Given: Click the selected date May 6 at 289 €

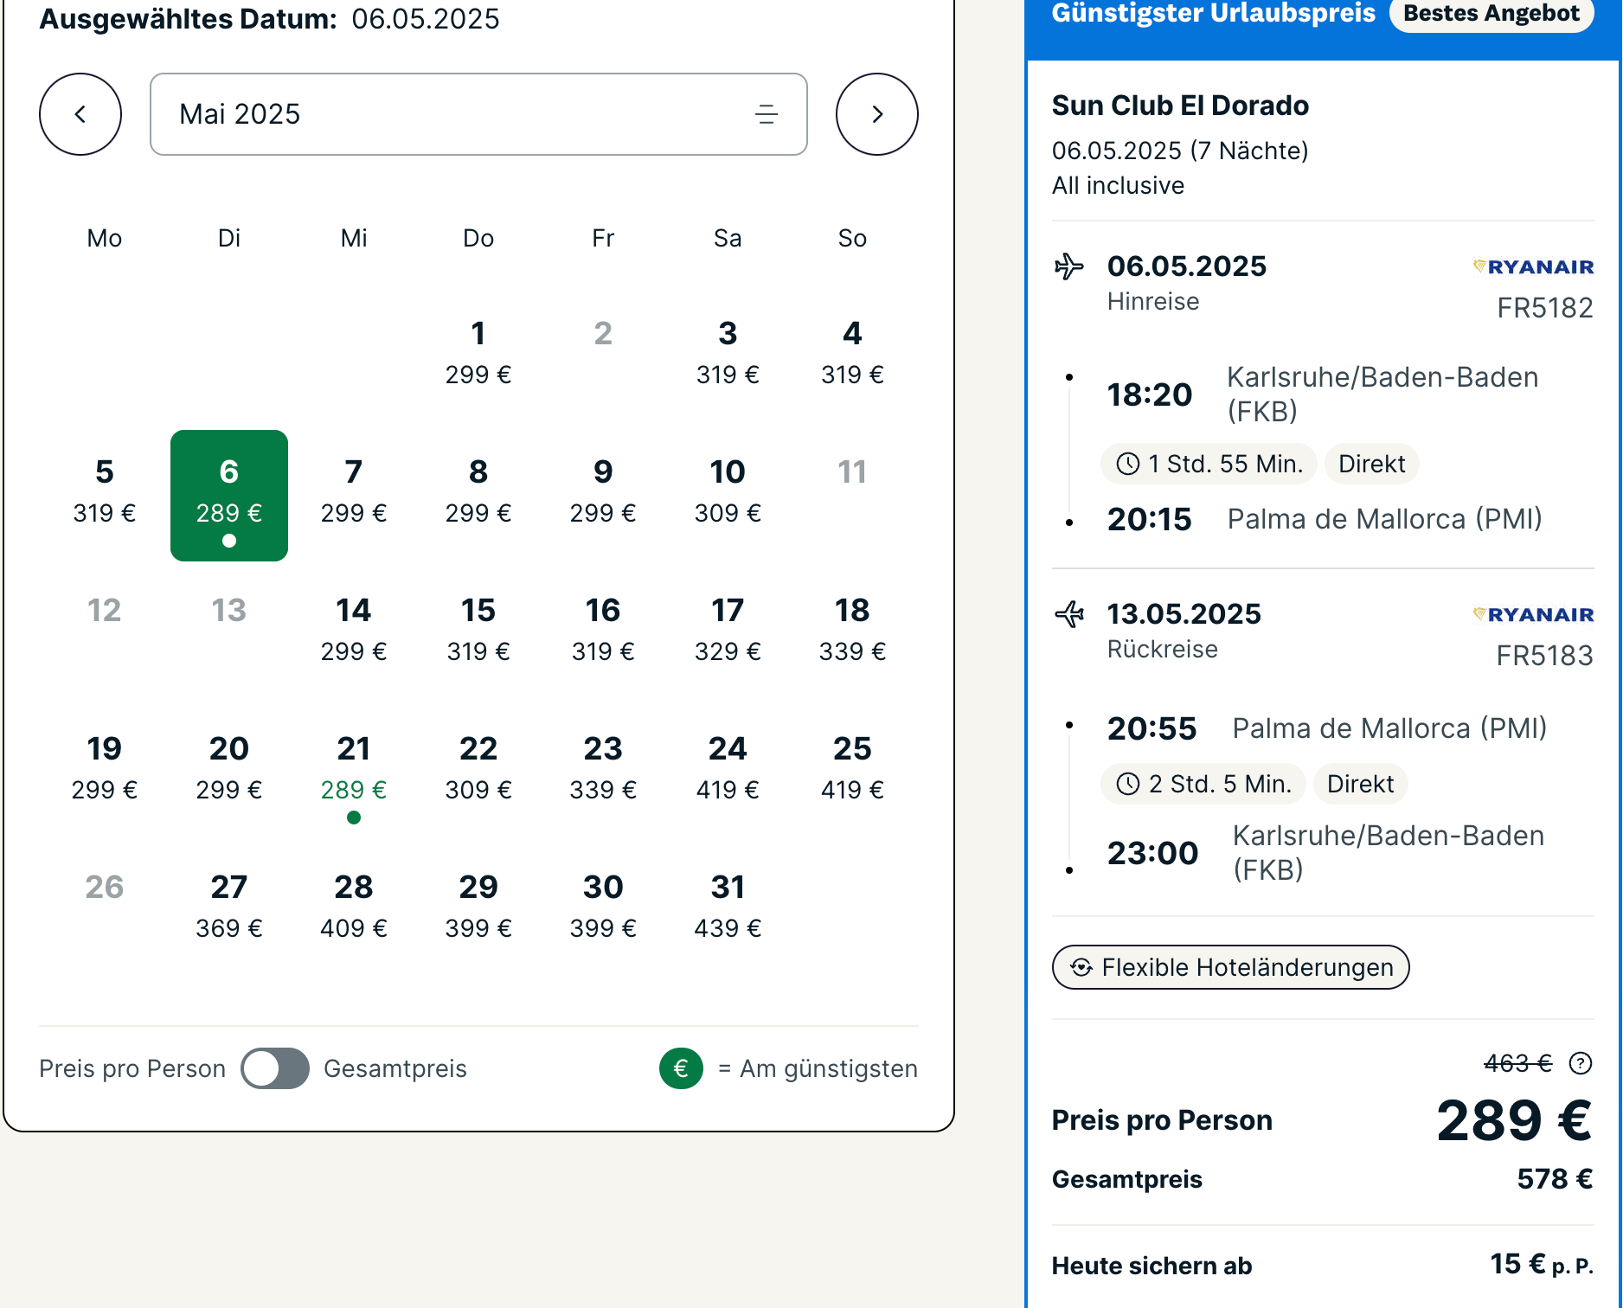Looking at the screenshot, I should [x=229, y=496].
